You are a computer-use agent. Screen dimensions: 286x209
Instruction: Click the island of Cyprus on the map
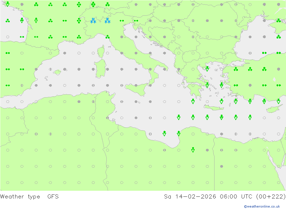273,109
